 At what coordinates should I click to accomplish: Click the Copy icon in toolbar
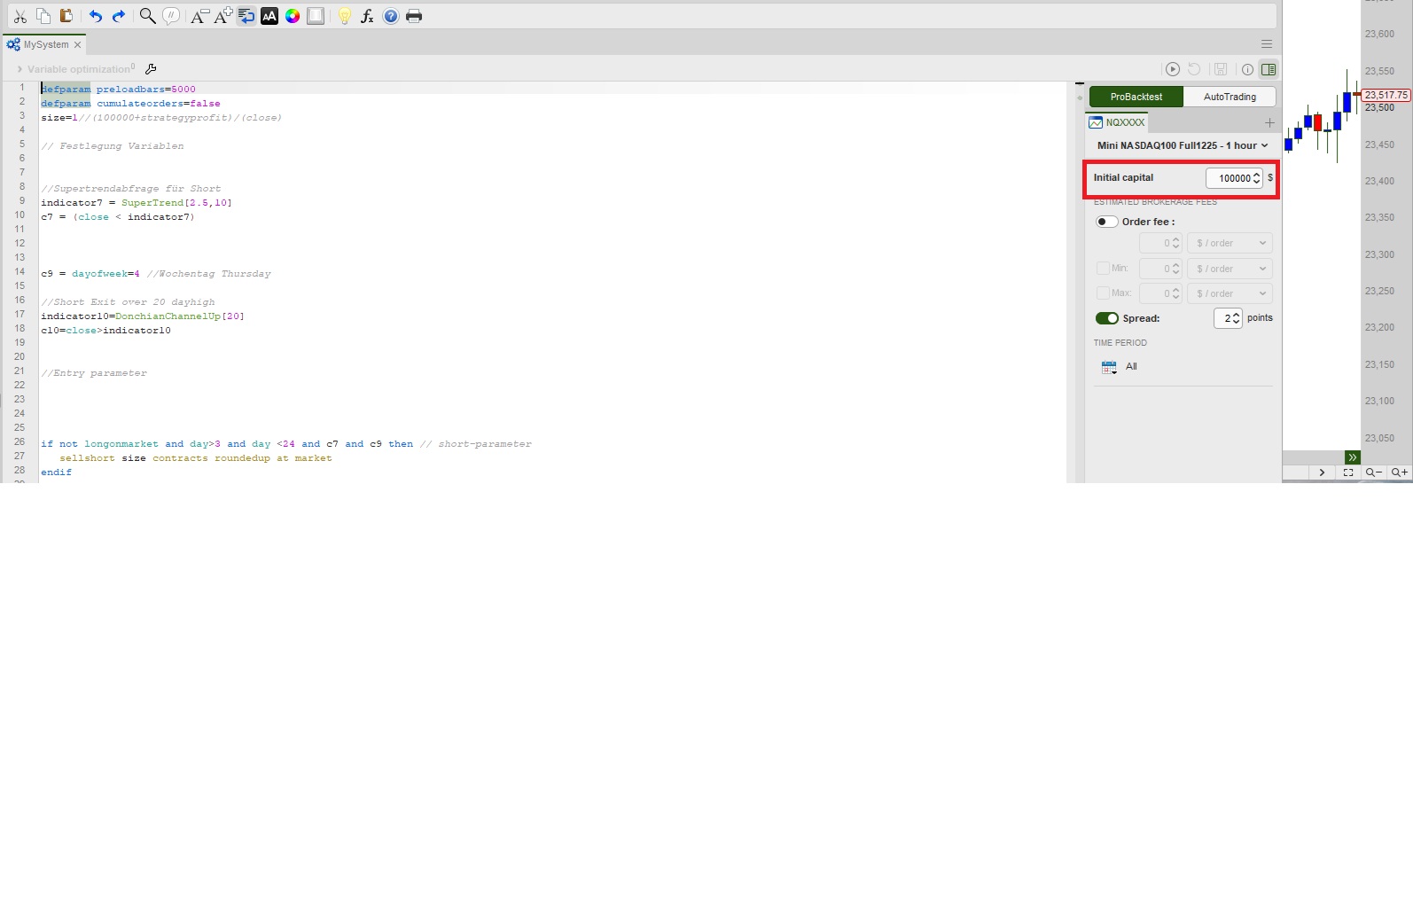[x=43, y=16]
